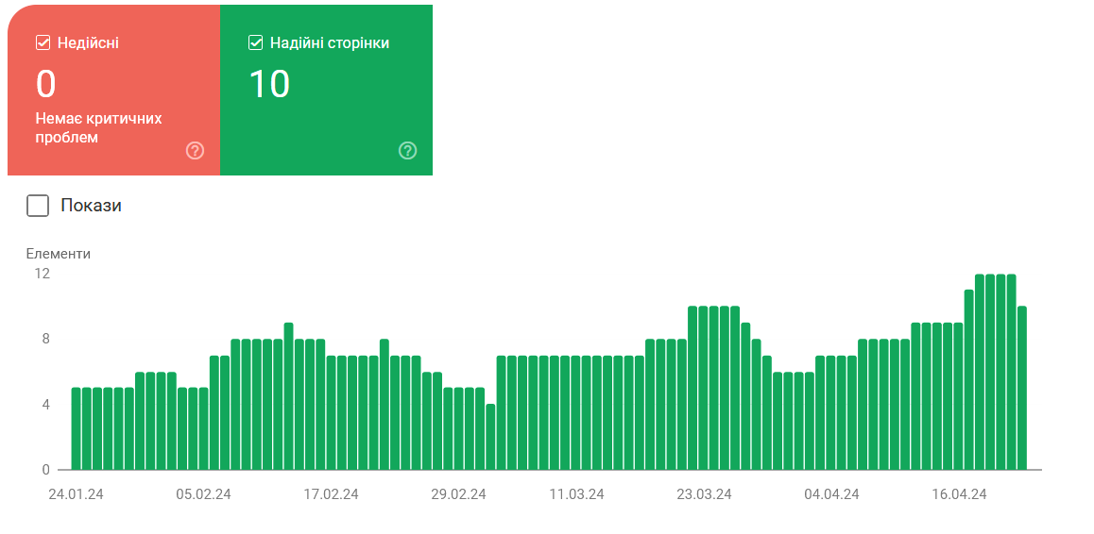The width and height of the screenshot is (1094, 534).
Task: Click the 'Немає критичних проблем' text
Action: point(98,128)
